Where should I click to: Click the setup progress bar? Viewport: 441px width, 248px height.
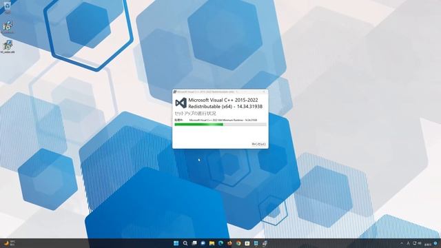(x=220, y=124)
